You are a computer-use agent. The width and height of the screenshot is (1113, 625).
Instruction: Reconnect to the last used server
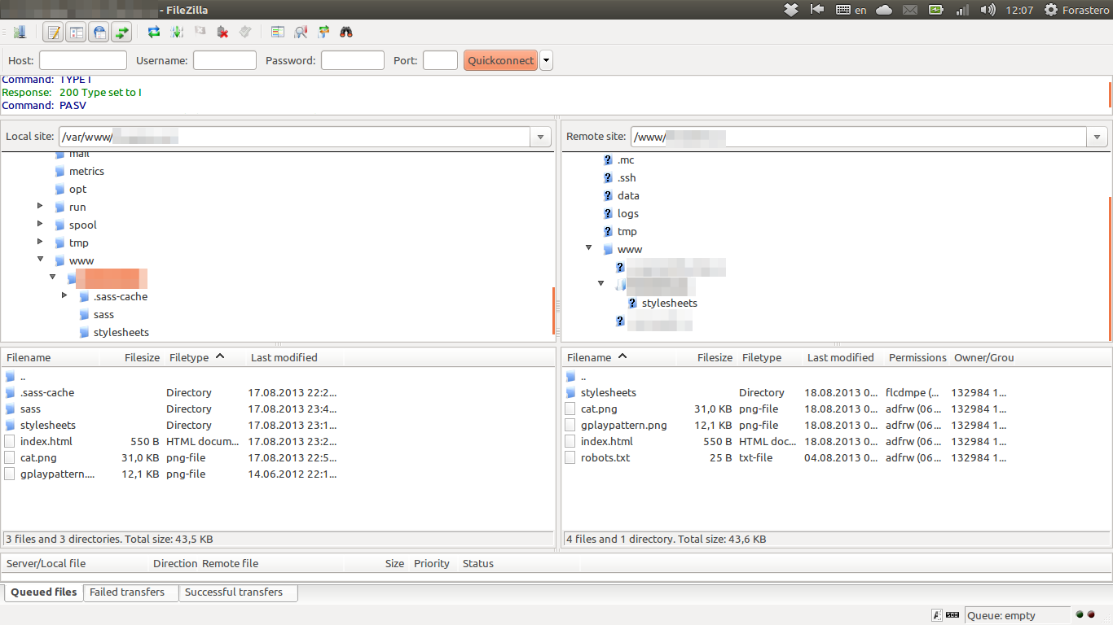pyautogui.click(x=245, y=33)
